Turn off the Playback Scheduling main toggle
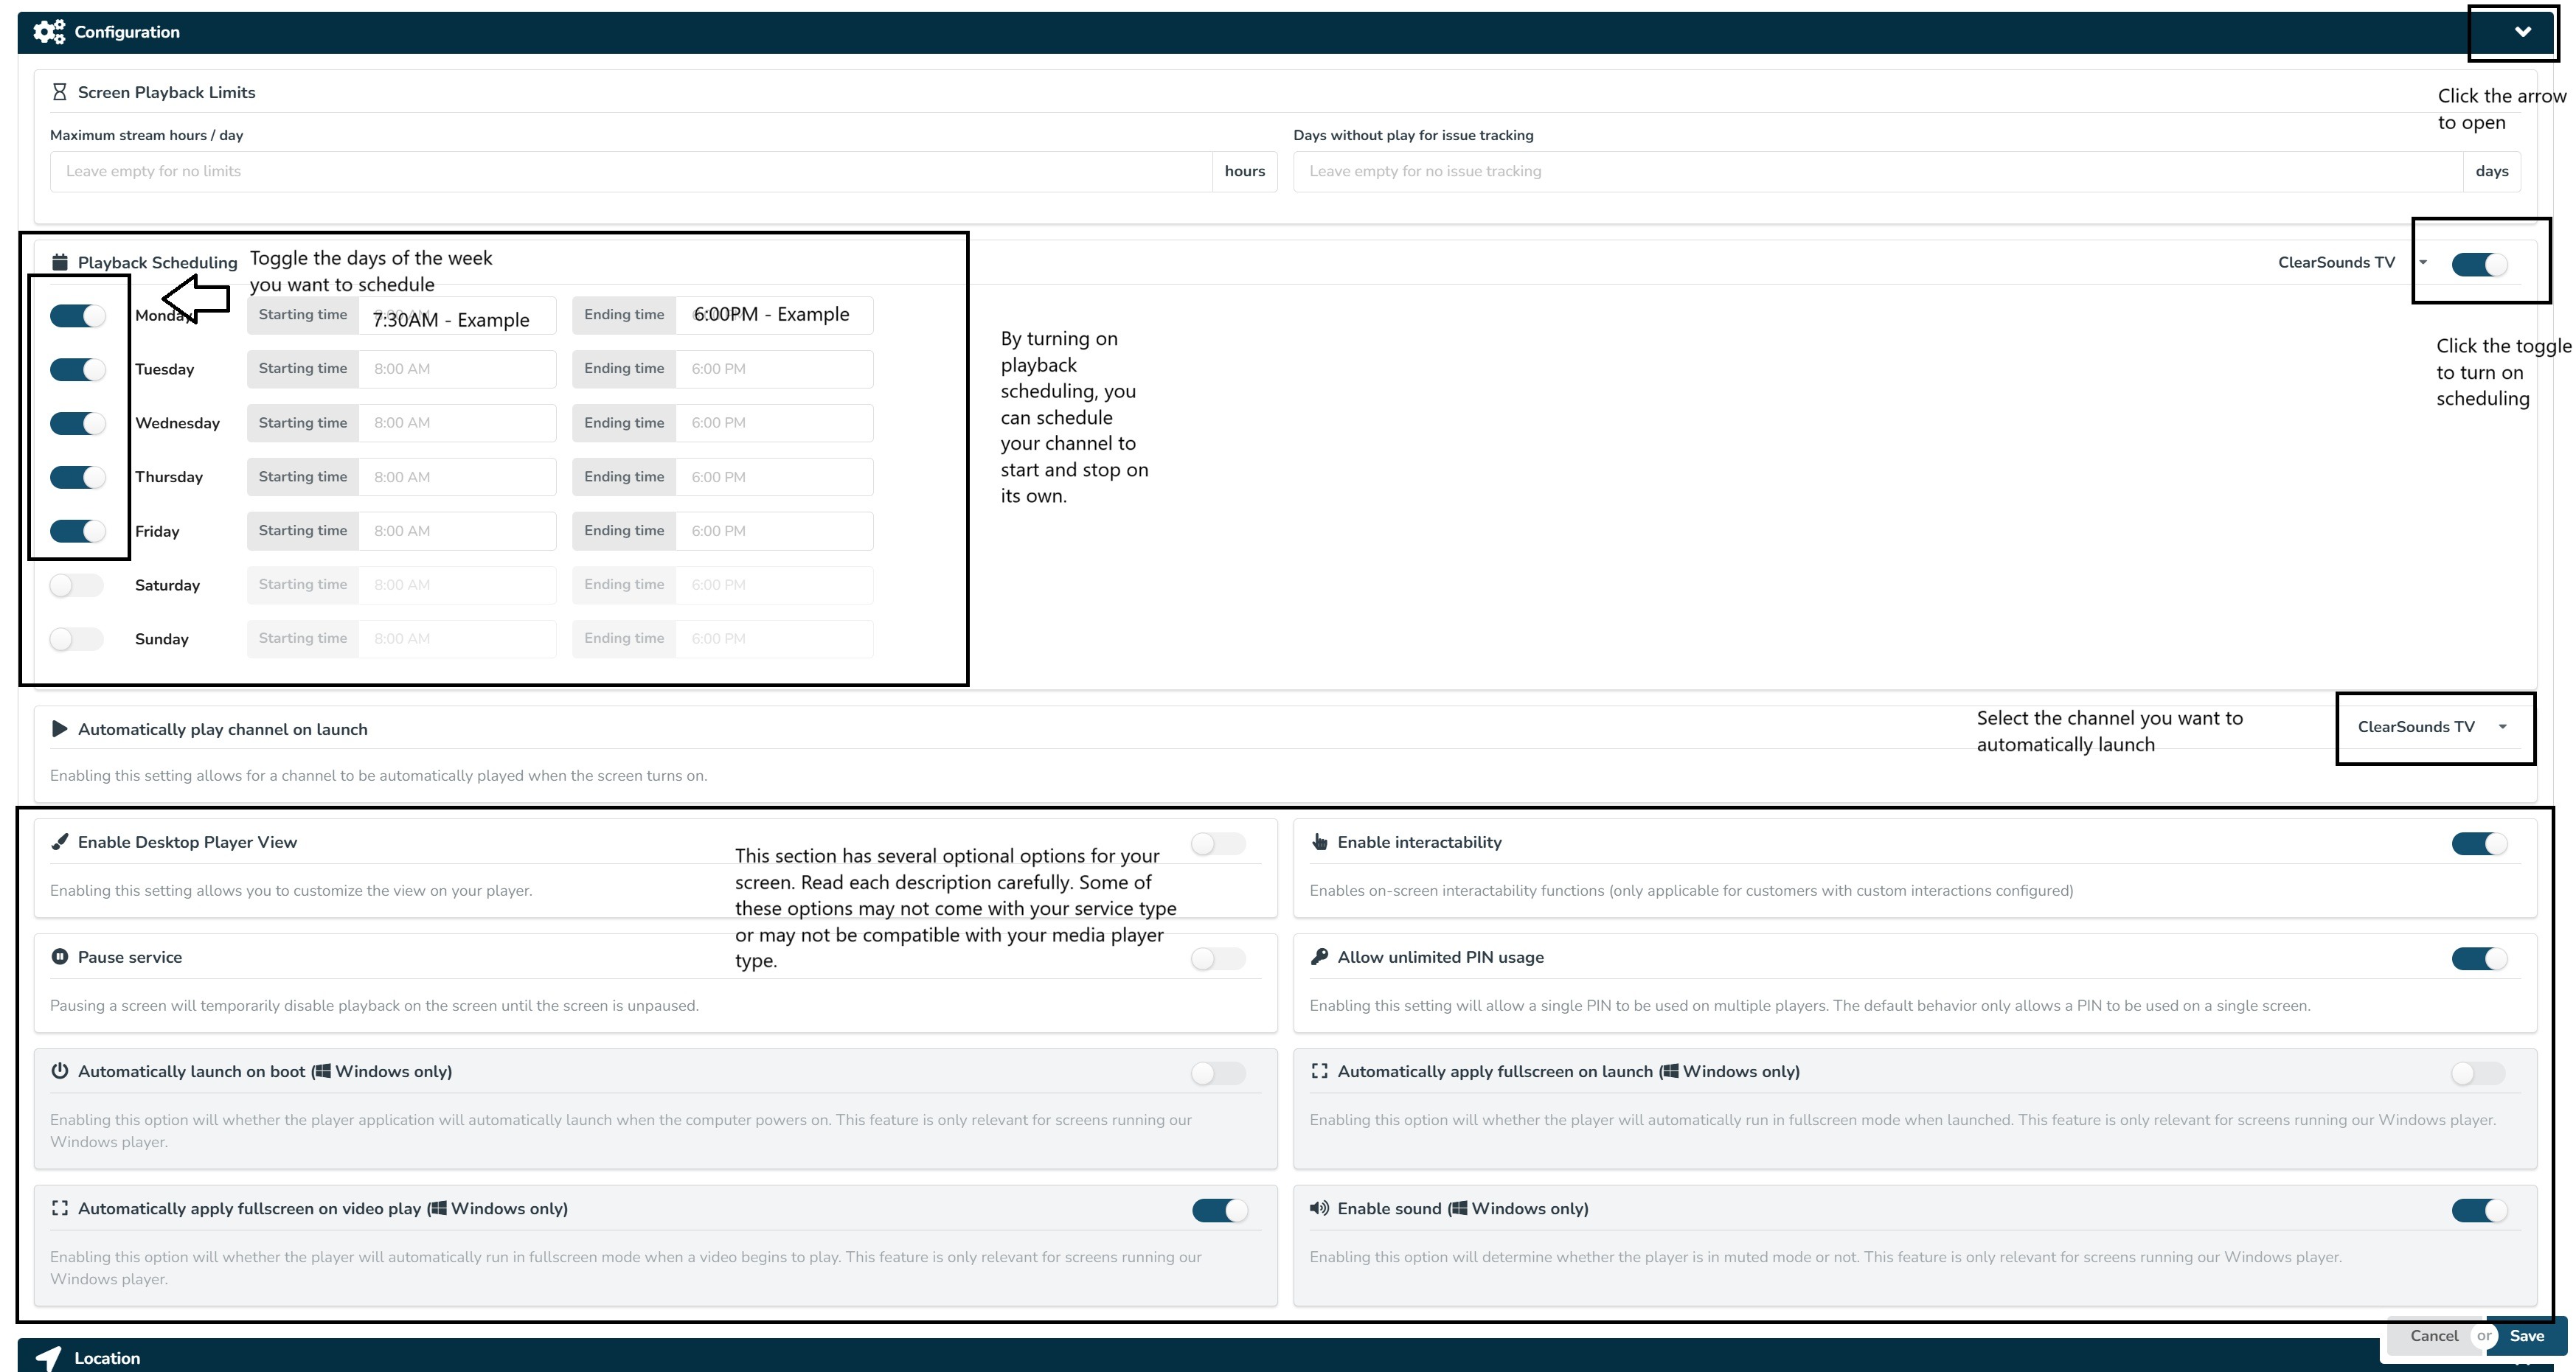This screenshot has width=2576, height=1372. point(2479,264)
